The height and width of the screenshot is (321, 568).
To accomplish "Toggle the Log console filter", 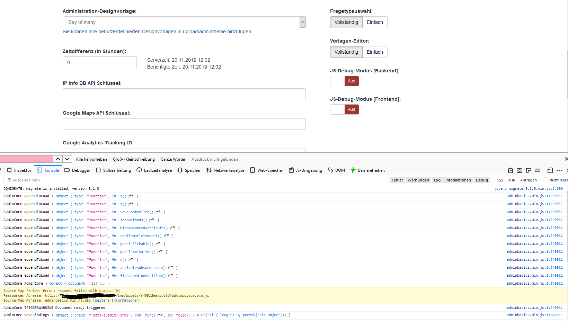I will tap(437, 180).
